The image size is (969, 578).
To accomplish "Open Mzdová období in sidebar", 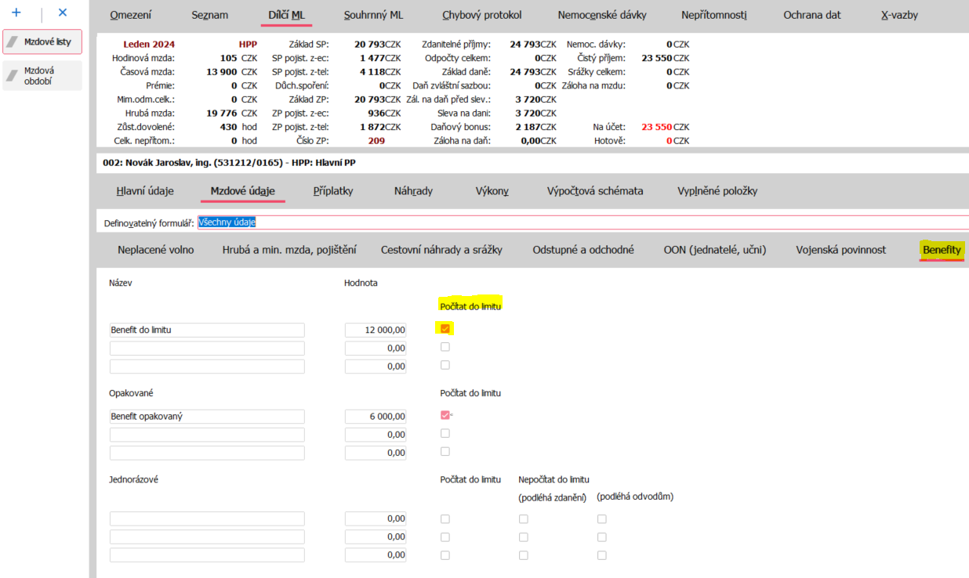I will 42,75.
